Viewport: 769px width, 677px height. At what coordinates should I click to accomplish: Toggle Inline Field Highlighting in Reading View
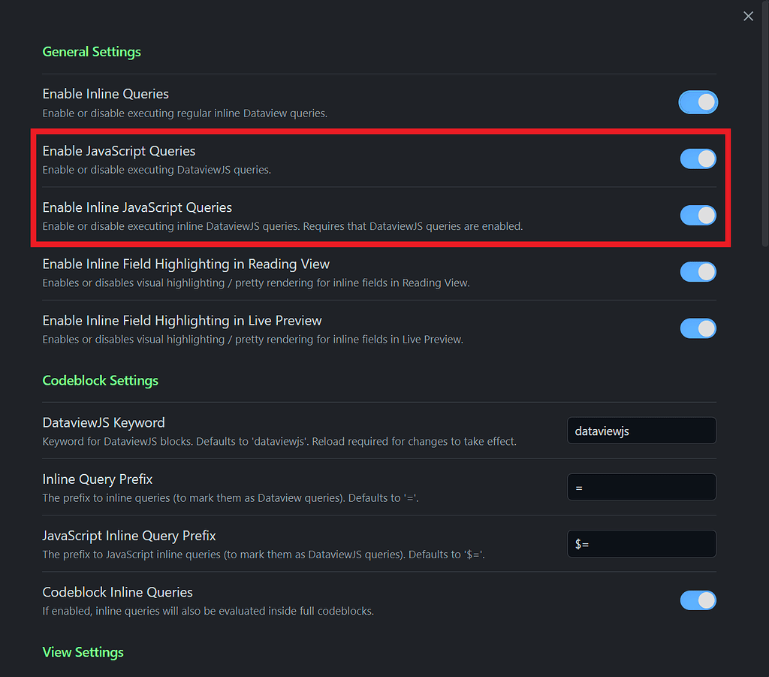click(698, 272)
